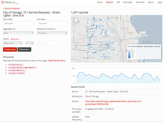Open the Download dropdown button
This screenshot has width=164, height=122.
pyautogui.click(x=24, y=50)
